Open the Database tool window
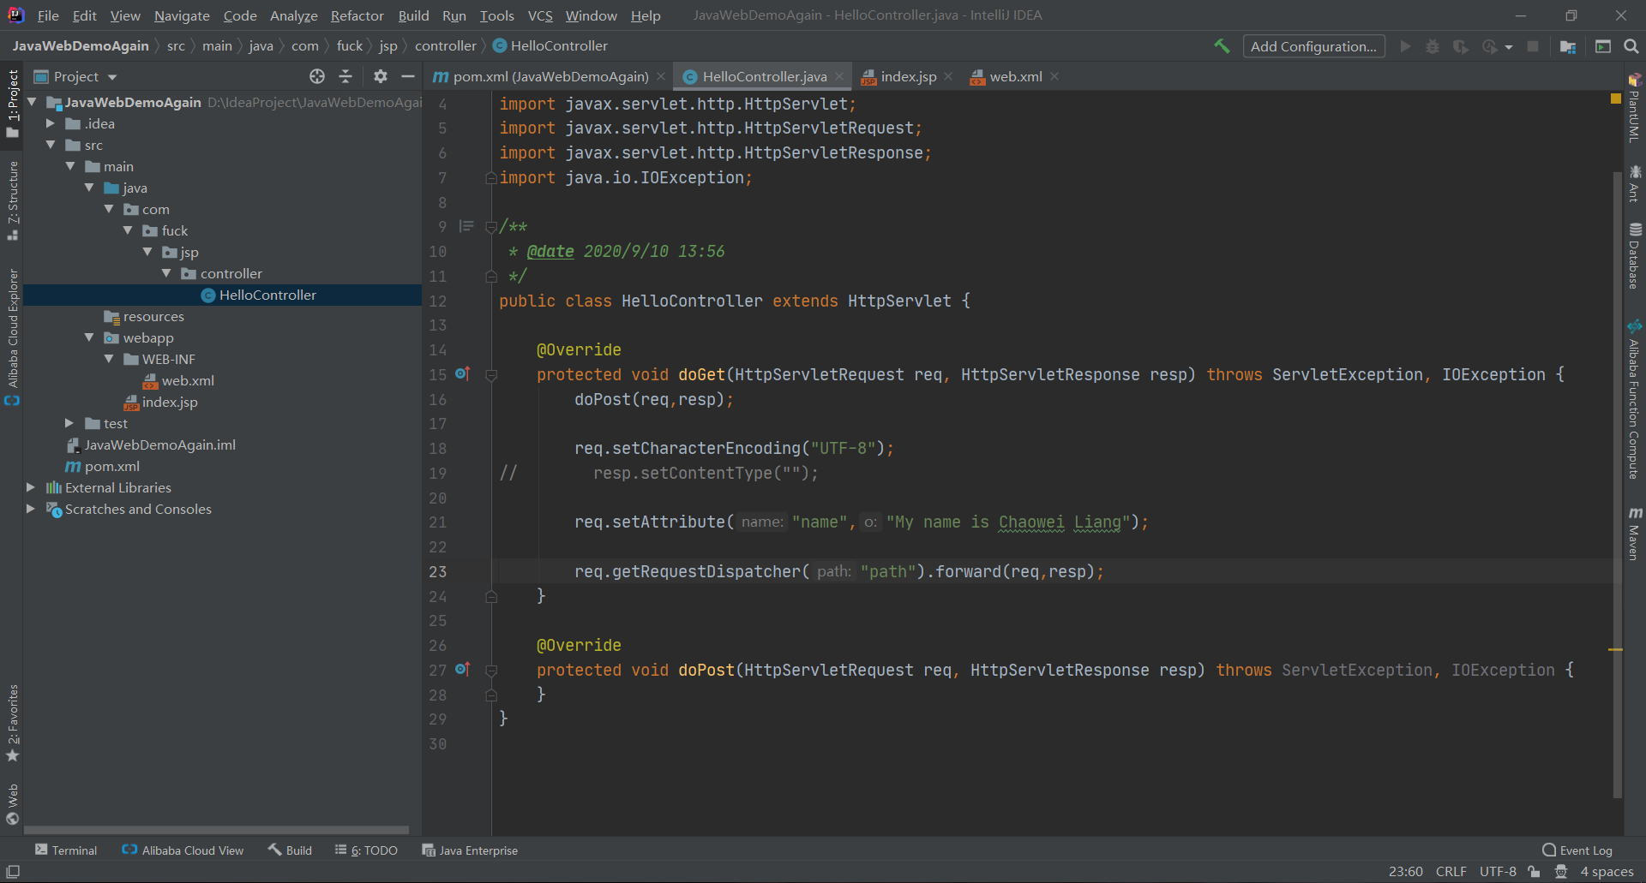1646x883 pixels. pos(1635,256)
